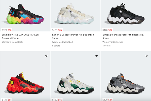Open the right Exhibit B Candace Parker Mid title
151x101 pixels.
click(x=123, y=36)
